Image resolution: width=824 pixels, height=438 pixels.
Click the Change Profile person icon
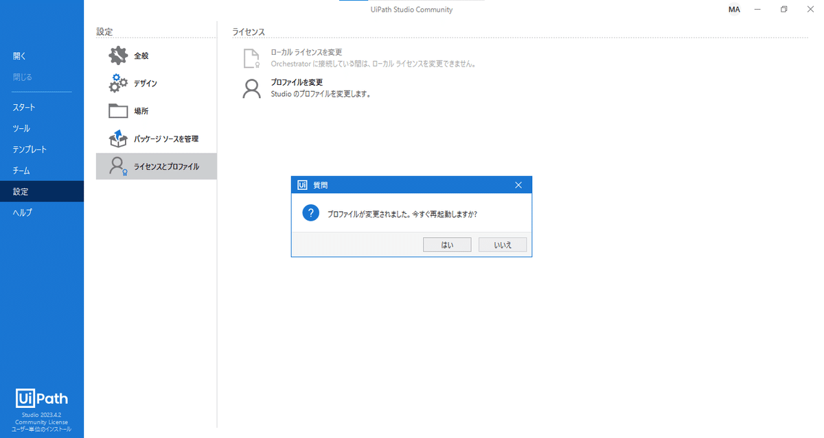pos(252,88)
